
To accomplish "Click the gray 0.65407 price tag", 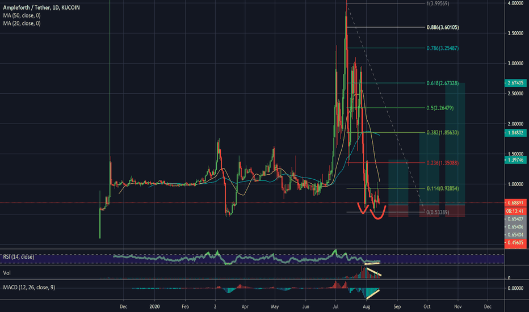I will pyautogui.click(x=515, y=219).
